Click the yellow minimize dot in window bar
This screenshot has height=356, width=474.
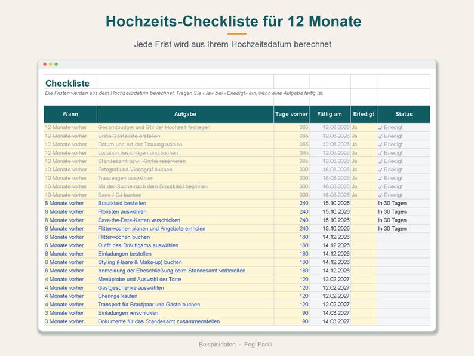click(51, 64)
